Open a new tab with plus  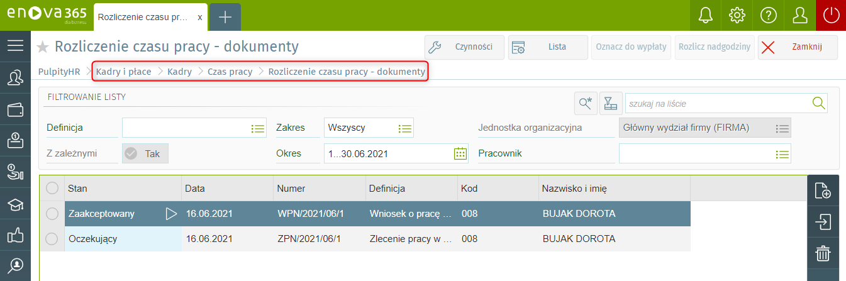click(x=225, y=17)
